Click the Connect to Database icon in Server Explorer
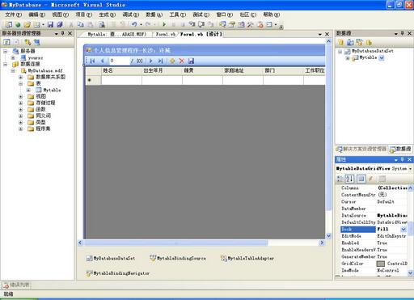The width and height of the screenshot is (414, 300). 27,42
